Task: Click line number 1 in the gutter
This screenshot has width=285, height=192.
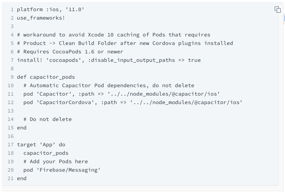Action: click(12, 9)
